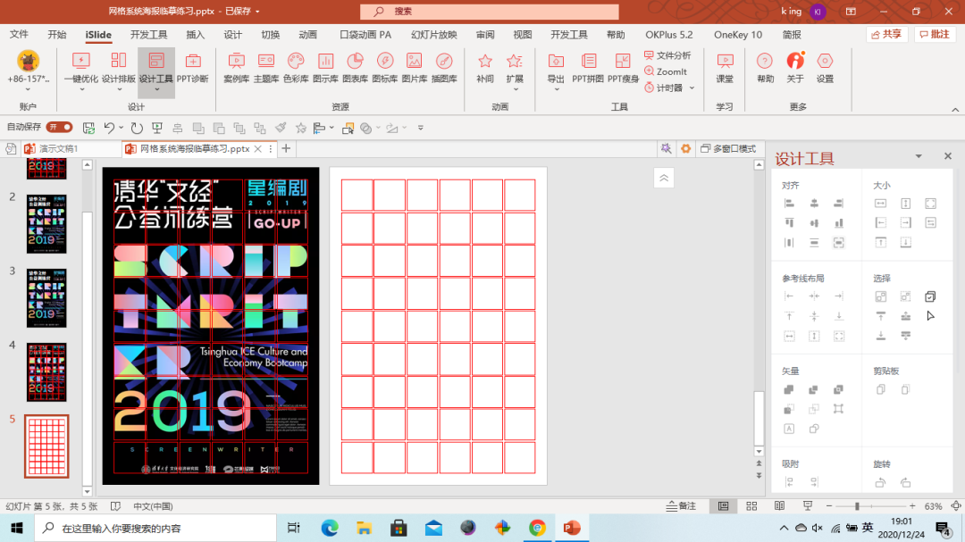Open the 课堂 learning icon

tap(725, 68)
